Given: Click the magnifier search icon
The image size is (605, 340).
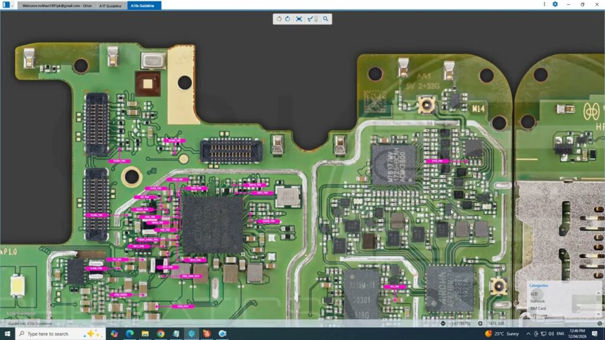Looking at the screenshot, I should coord(326,19).
